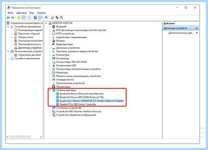Click the processor chip icon beside Процессоры
Viewport: 208px width, 150px height.
pos(54,87)
